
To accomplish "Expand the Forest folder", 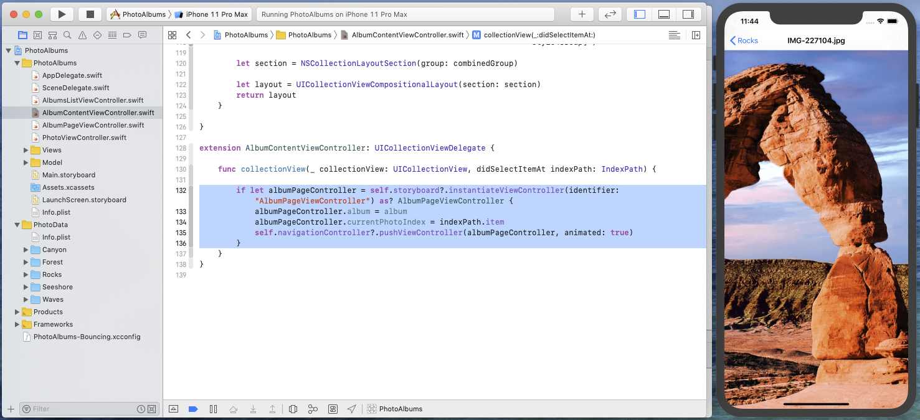I will (26, 262).
